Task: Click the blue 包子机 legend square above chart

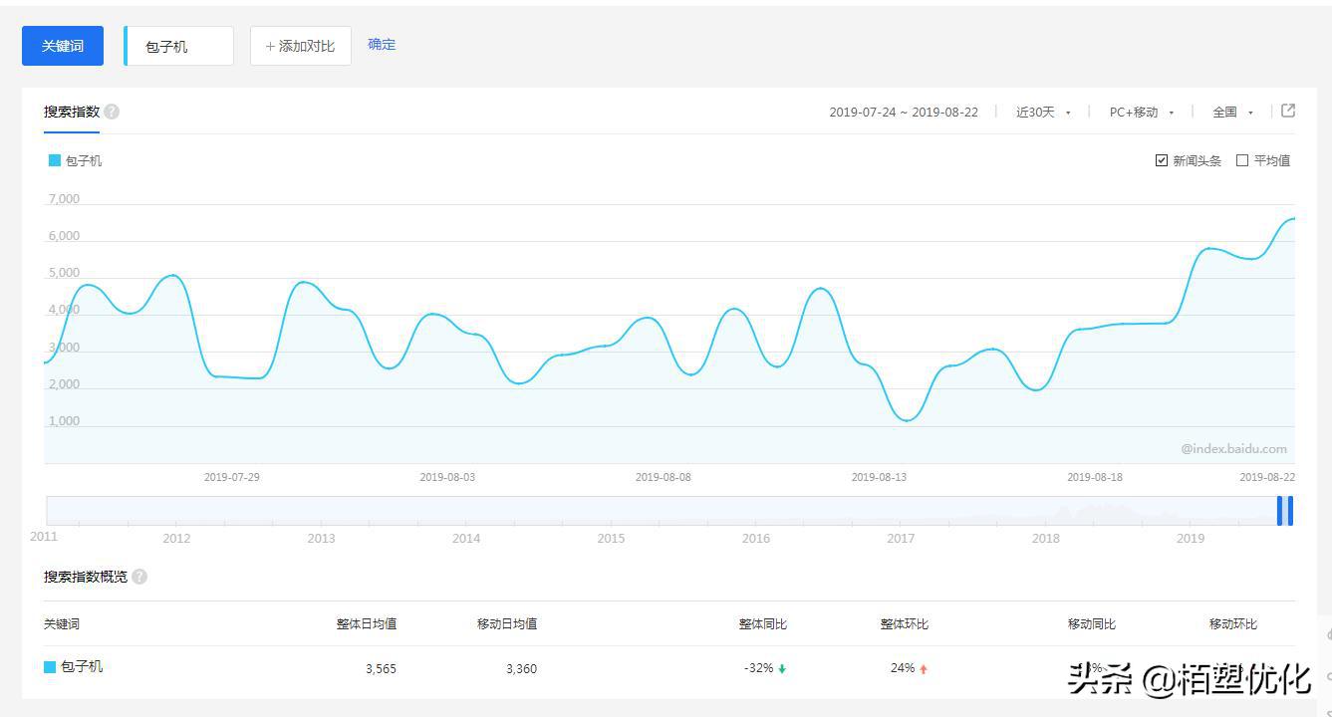Action: 55,160
